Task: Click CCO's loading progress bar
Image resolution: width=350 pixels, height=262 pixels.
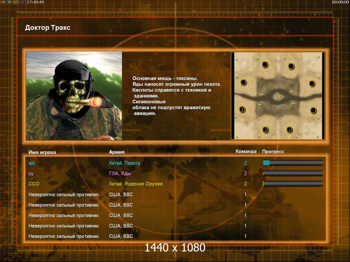Action: click(x=293, y=183)
